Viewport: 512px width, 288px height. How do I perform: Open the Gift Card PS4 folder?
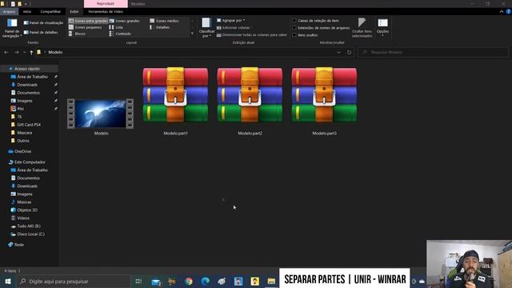tap(29, 125)
